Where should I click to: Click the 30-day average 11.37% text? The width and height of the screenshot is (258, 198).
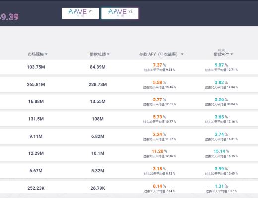[159, 139]
